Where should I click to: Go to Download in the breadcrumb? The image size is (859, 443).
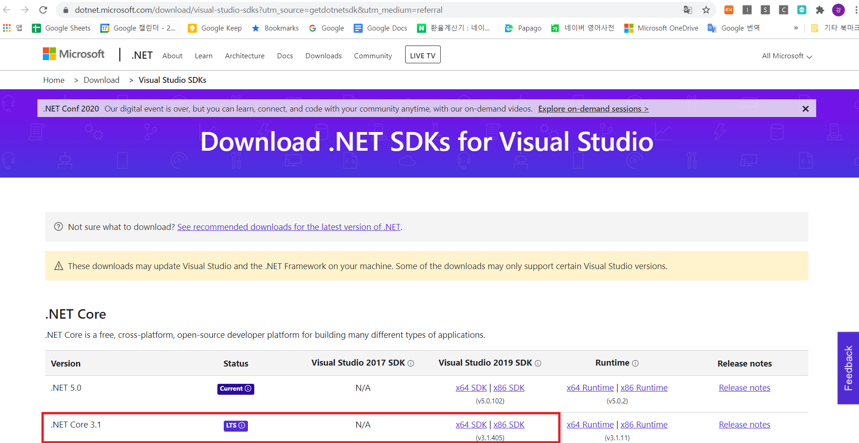(101, 80)
